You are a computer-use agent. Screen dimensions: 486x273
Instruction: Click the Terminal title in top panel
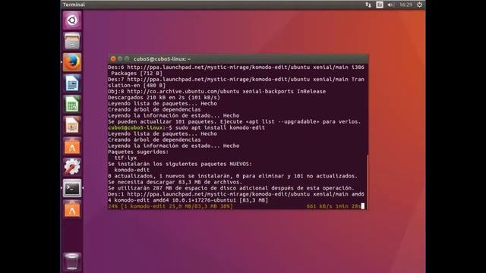[x=74, y=5]
